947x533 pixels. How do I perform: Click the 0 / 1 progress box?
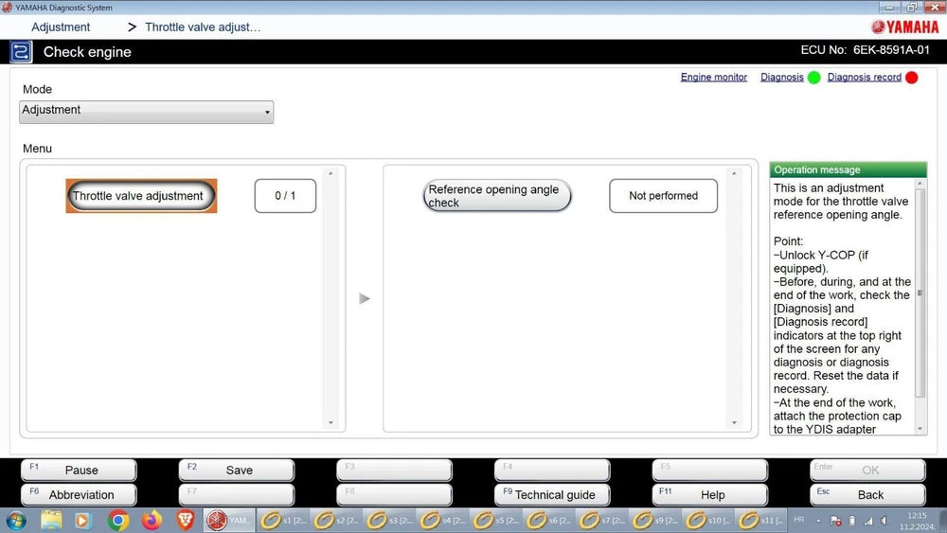click(285, 196)
